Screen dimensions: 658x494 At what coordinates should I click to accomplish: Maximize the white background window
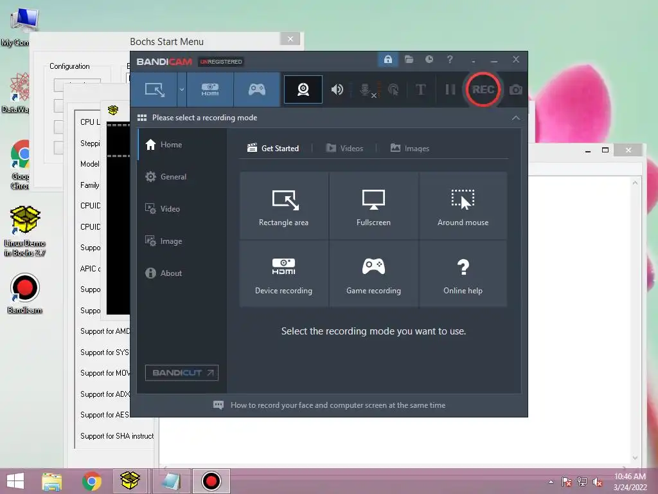click(605, 150)
